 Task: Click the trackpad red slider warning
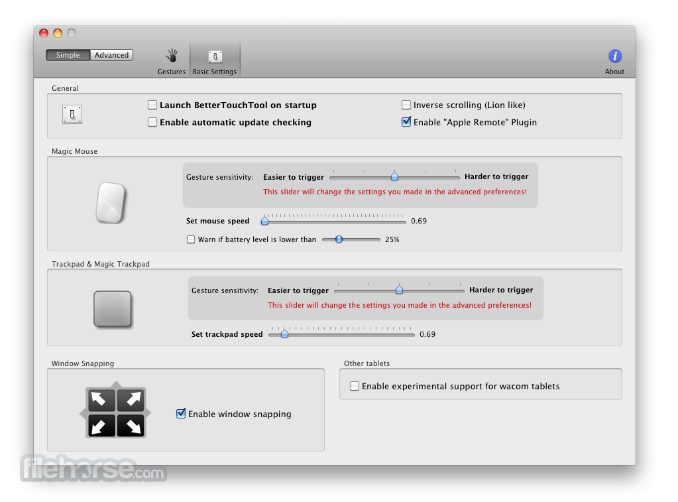pyautogui.click(x=400, y=305)
